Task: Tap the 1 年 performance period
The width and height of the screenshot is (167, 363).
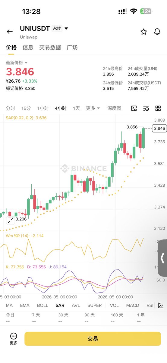Action: coord(141,315)
